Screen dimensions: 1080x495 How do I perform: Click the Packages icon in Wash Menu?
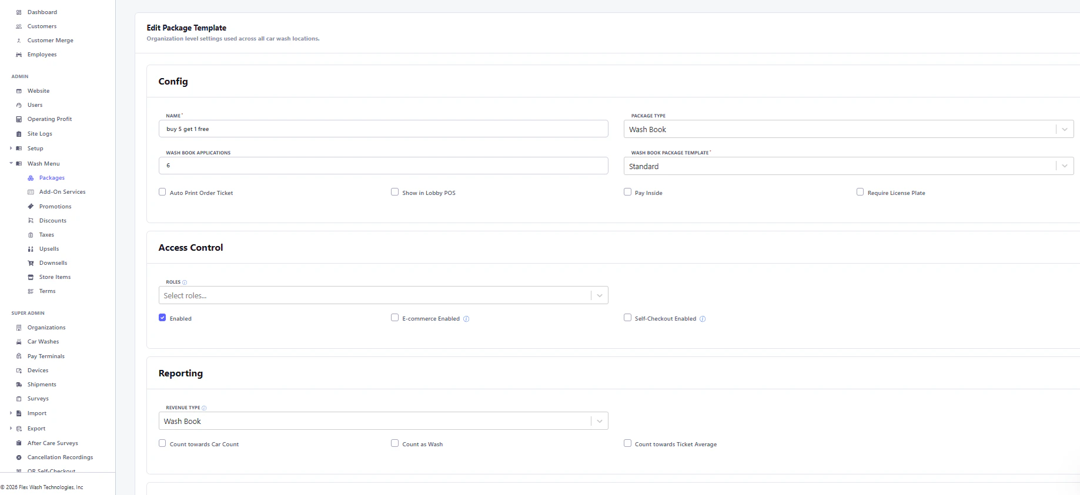(31, 178)
